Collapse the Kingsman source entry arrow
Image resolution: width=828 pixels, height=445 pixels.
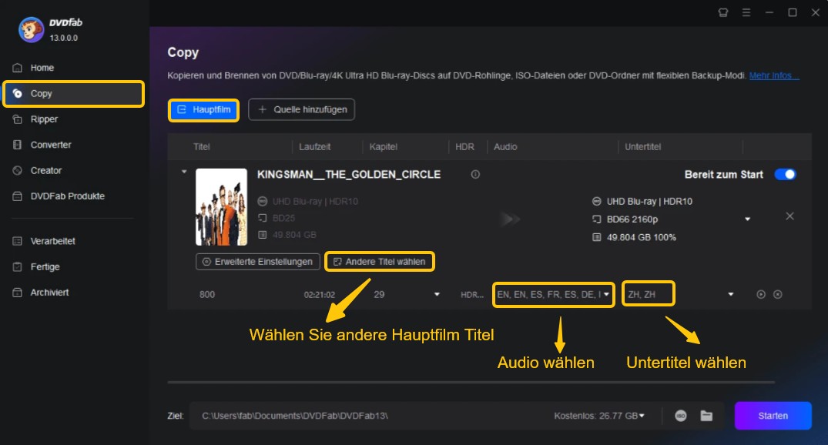tap(184, 172)
